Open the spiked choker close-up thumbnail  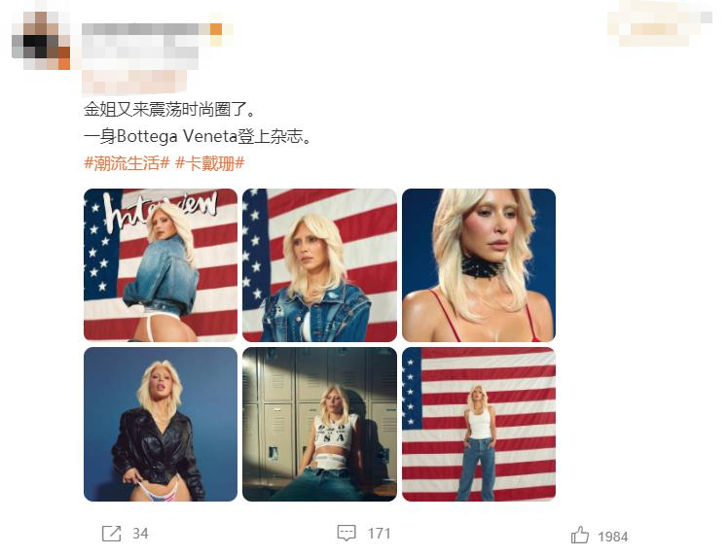point(479,264)
